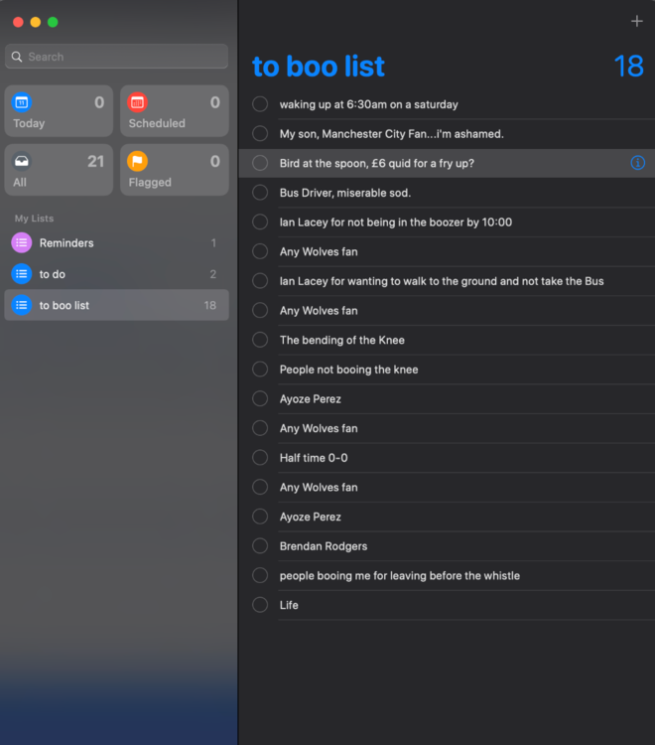Click text 'The bending of the Knee'
This screenshot has width=655, height=745.
tap(342, 340)
